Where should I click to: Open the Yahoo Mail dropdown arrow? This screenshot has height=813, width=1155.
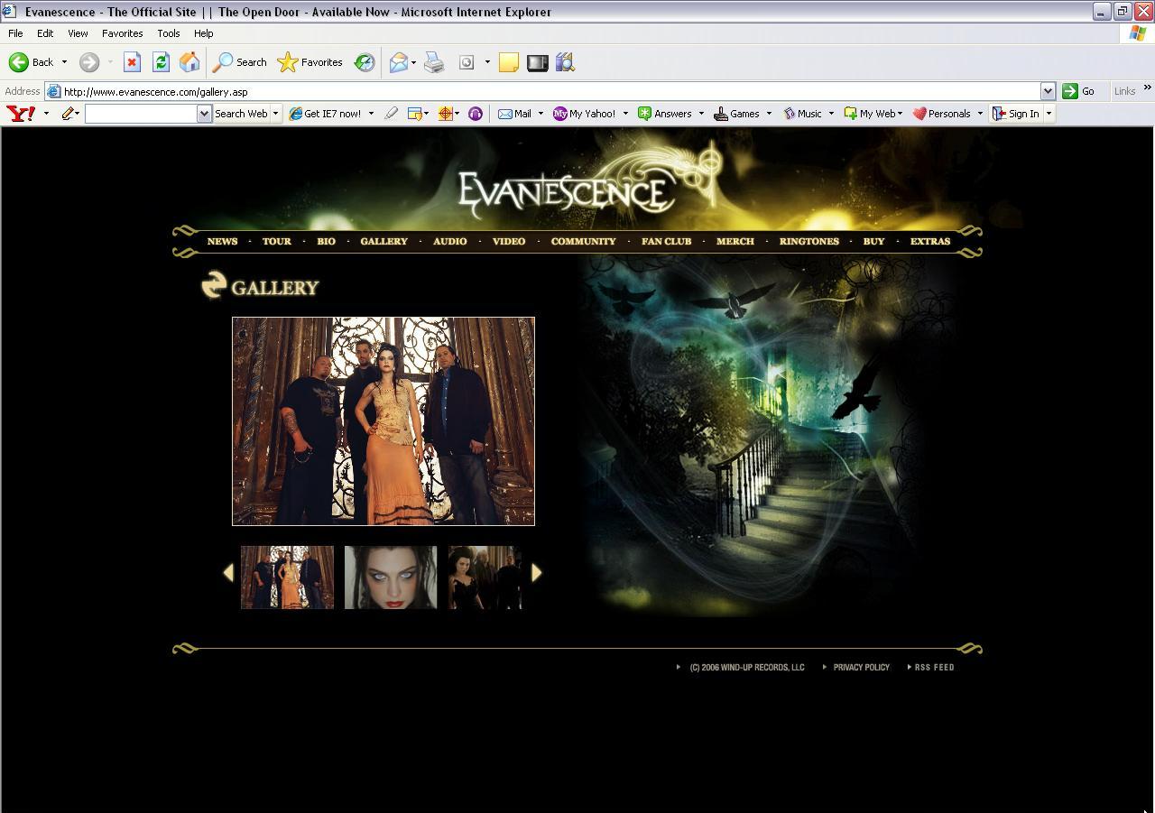coord(541,114)
